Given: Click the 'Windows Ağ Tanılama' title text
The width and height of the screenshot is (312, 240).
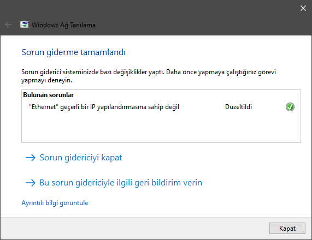Looking at the screenshot, I should 63,25.
